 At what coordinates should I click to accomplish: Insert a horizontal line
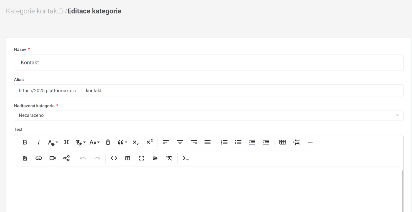click(x=310, y=142)
